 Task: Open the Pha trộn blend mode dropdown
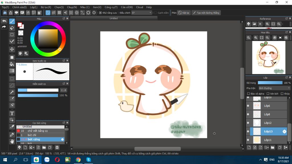pyautogui.click(x=274, y=88)
